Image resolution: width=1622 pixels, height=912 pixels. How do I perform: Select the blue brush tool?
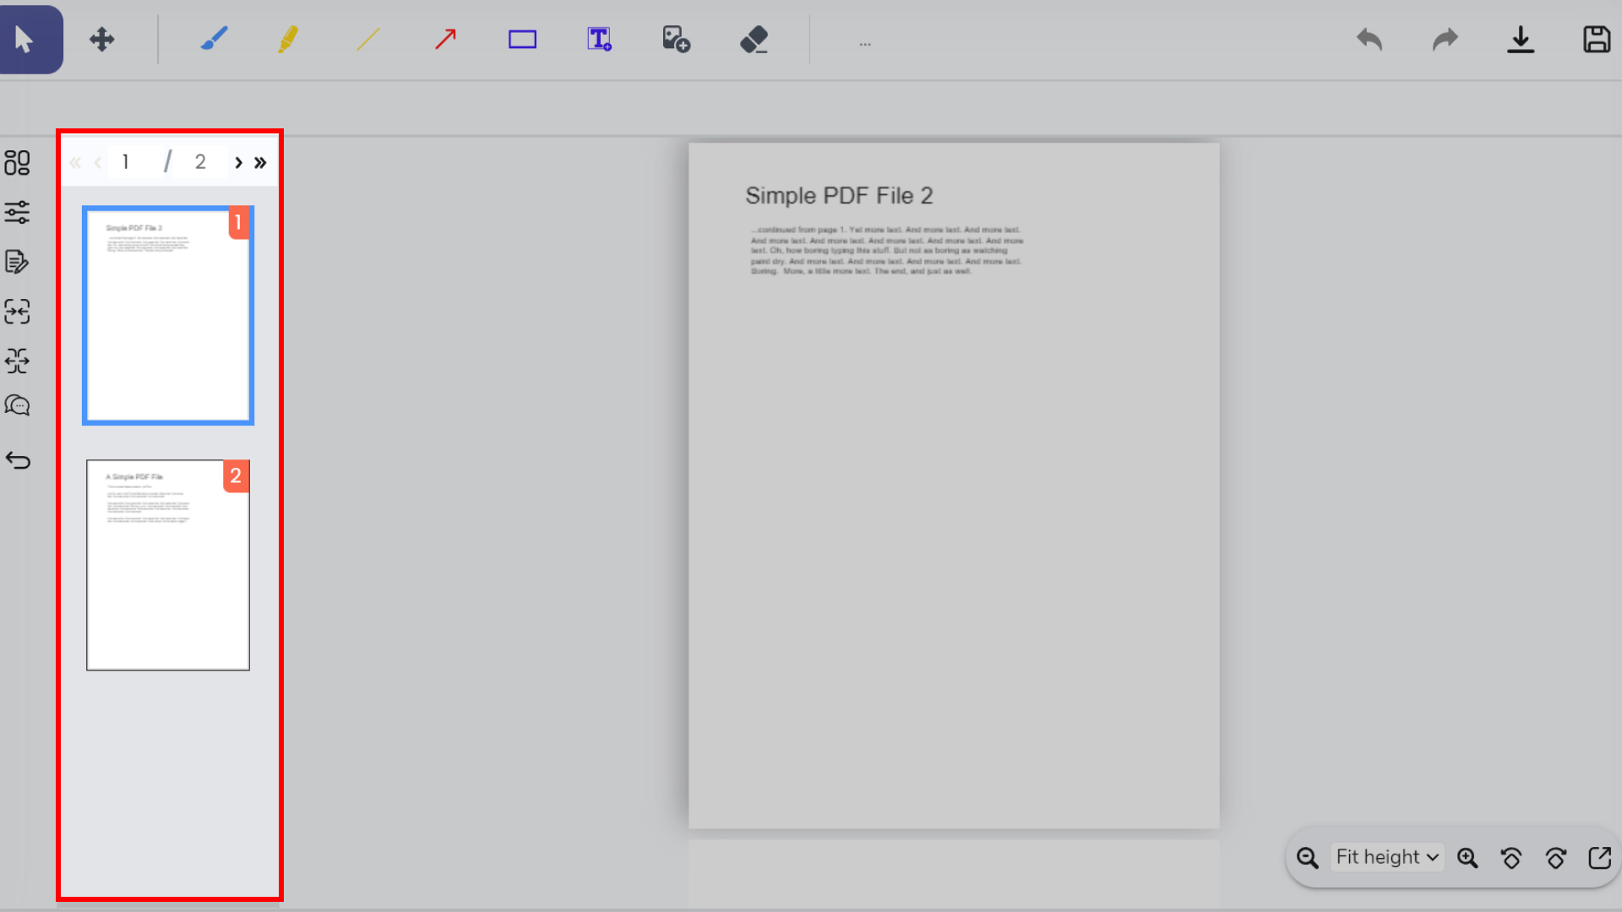214,40
